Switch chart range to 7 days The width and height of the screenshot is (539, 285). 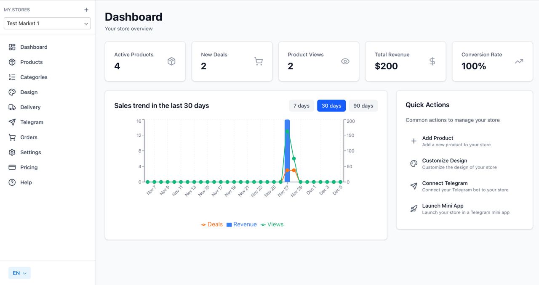pos(302,106)
